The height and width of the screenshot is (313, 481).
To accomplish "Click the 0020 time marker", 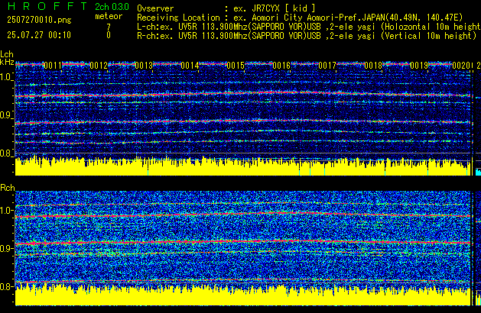I will pos(461,66).
